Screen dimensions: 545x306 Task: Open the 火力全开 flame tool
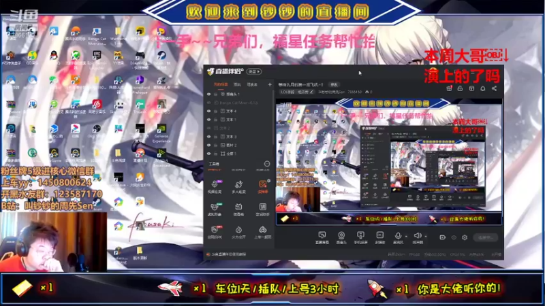tap(238, 232)
